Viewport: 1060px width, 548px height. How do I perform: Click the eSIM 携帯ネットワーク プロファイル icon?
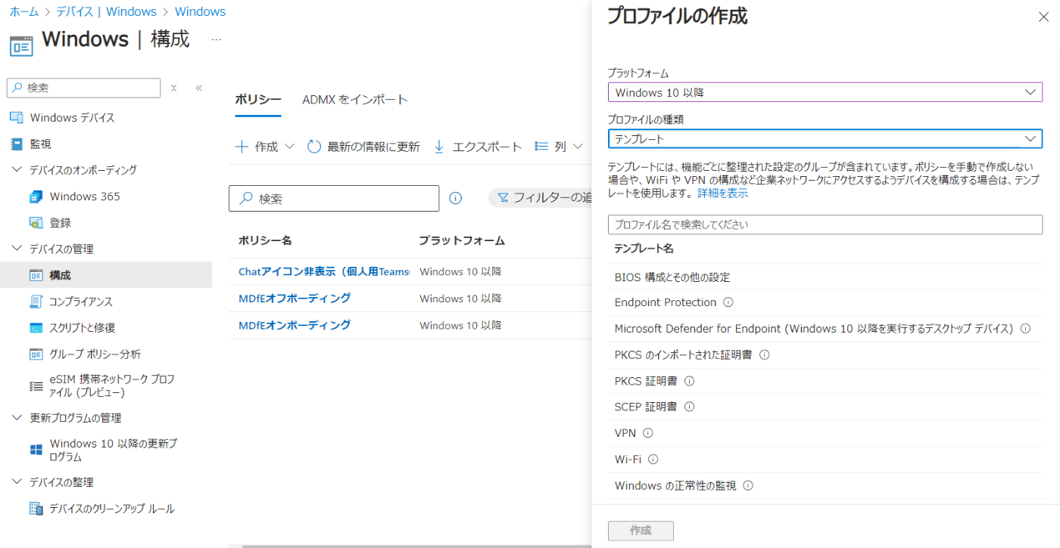point(36,385)
